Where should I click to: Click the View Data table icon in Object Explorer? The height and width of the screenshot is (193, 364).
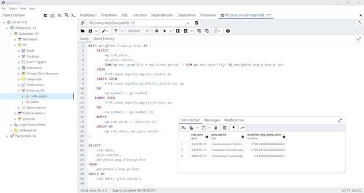[52, 16]
